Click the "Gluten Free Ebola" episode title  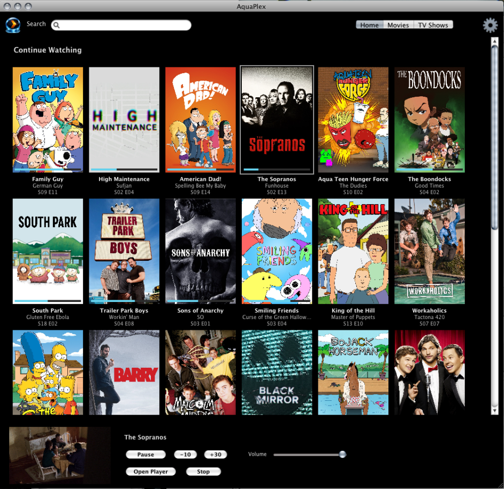click(x=48, y=317)
